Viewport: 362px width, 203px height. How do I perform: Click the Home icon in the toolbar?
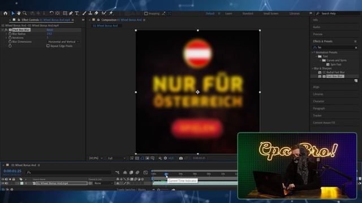[5, 14]
